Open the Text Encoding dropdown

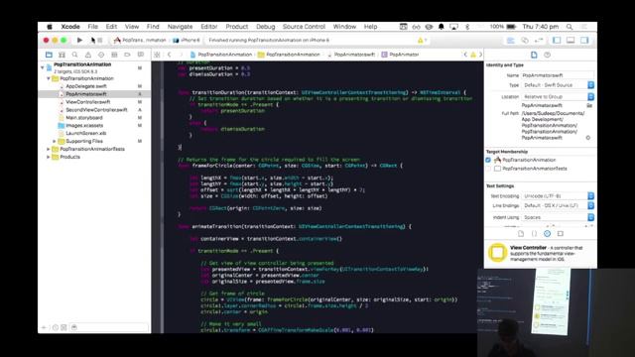point(558,196)
